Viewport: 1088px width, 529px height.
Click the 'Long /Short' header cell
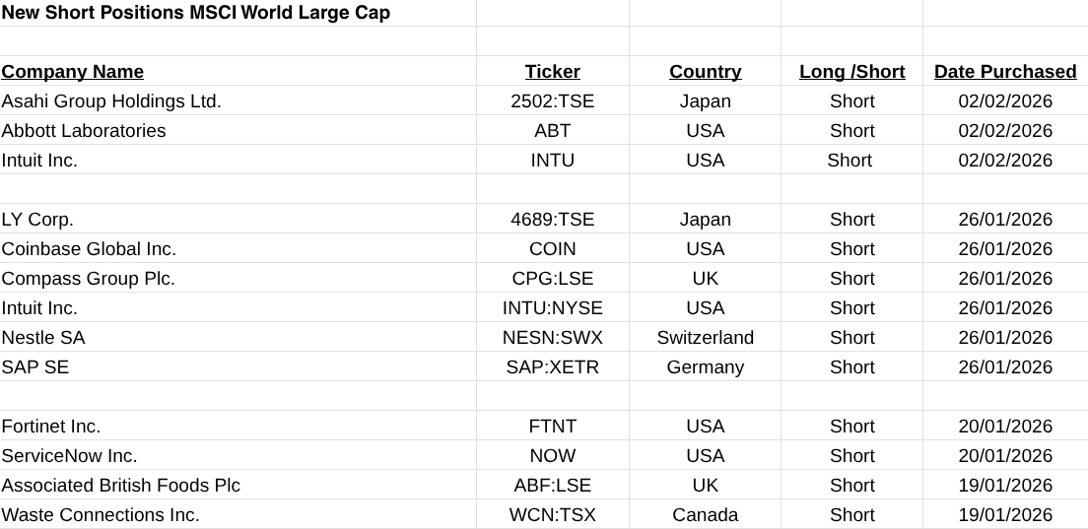tap(851, 72)
